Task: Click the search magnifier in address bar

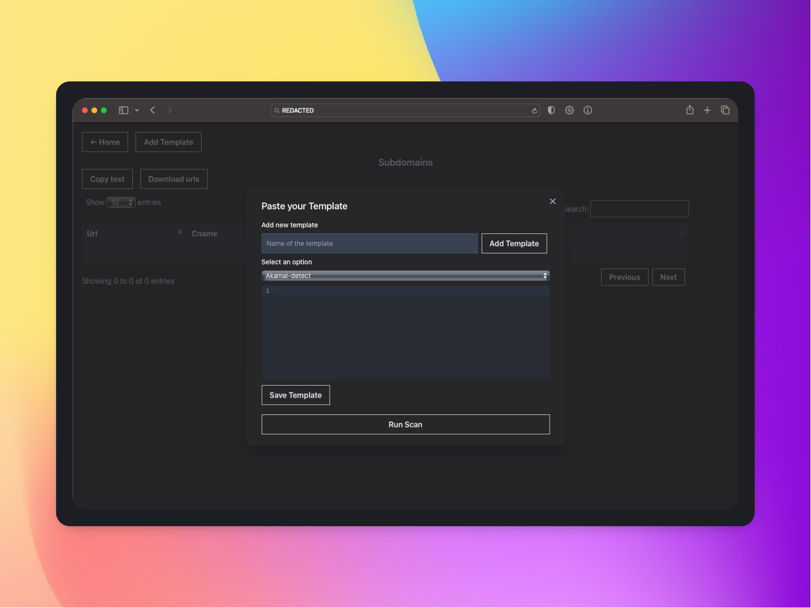Action: (x=277, y=111)
